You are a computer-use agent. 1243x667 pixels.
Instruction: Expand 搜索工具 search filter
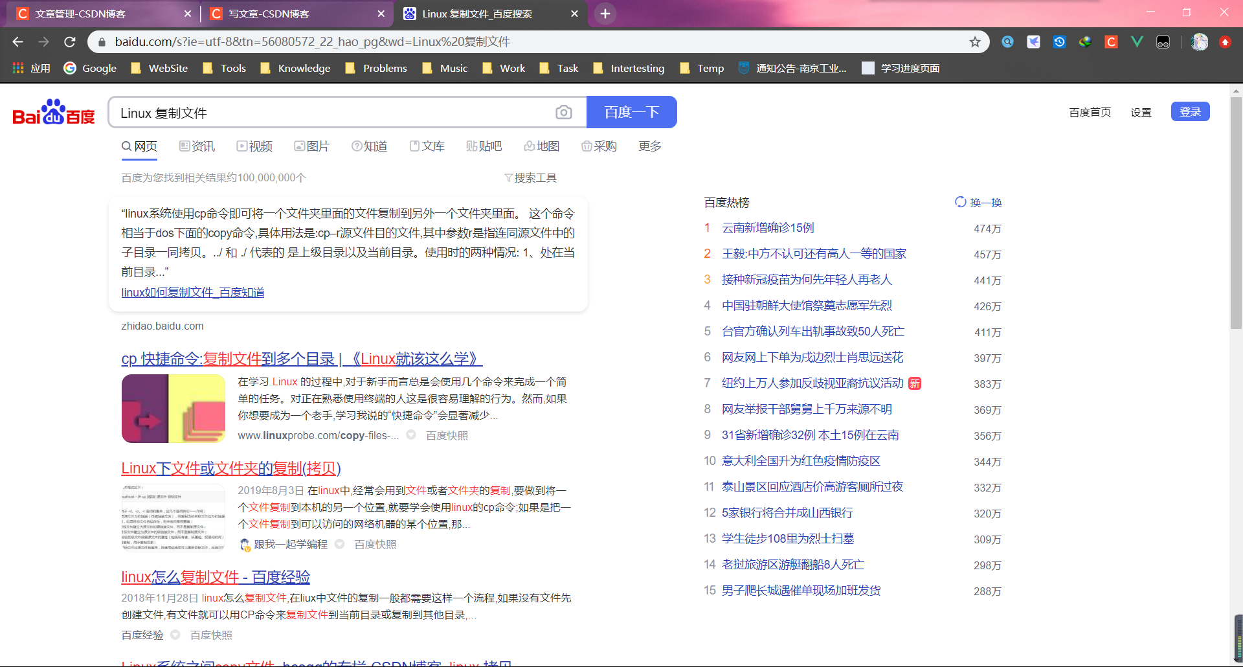pyautogui.click(x=530, y=177)
